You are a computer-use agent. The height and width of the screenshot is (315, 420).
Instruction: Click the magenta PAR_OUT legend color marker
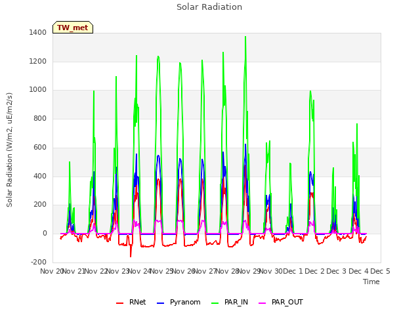click(262, 303)
